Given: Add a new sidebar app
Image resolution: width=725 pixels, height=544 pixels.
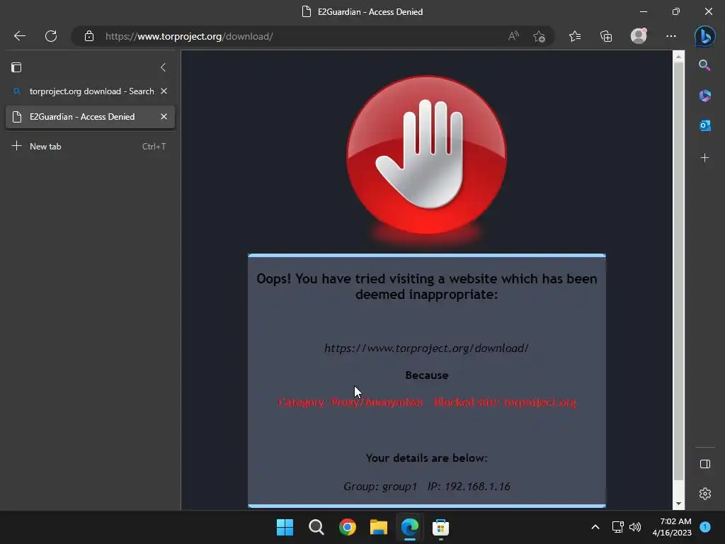Looking at the screenshot, I should point(704,158).
